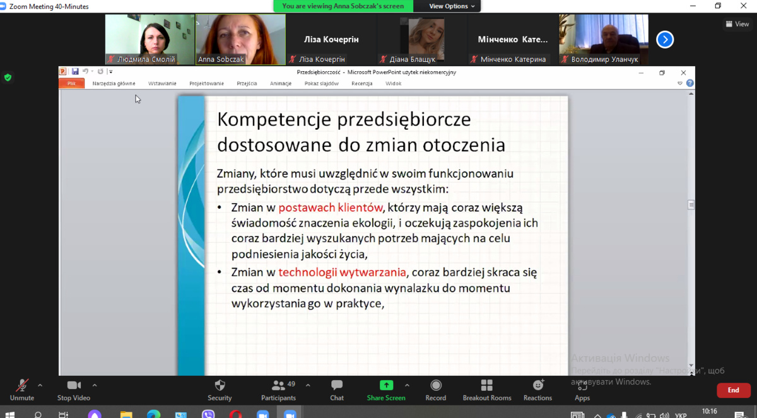This screenshot has height=418, width=757.
Task: Open Microsoft Edge from the taskbar
Action: pos(153,414)
